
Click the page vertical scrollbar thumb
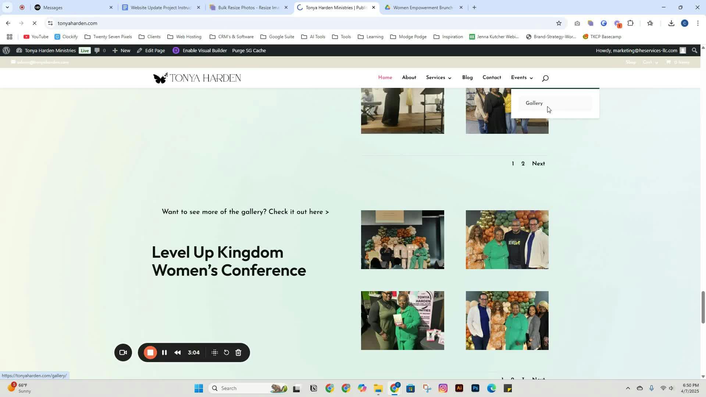pyautogui.click(x=703, y=307)
